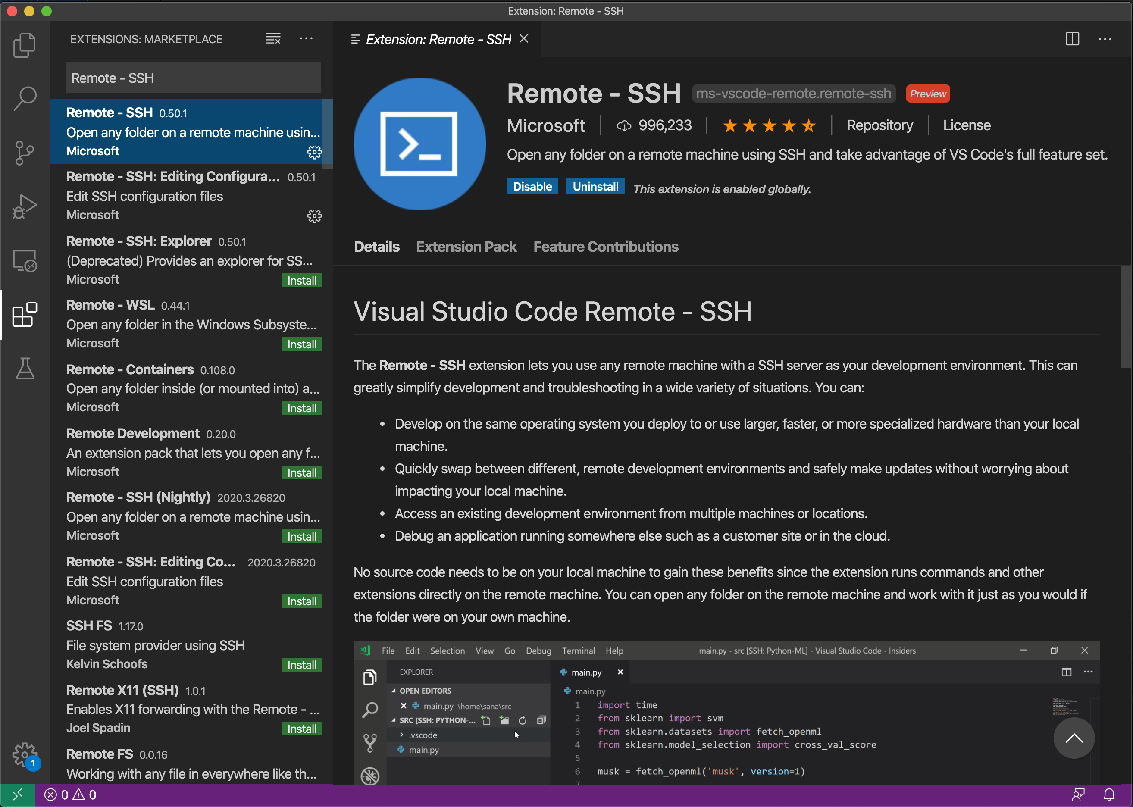Image resolution: width=1133 pixels, height=807 pixels.
Task: Install the Remote - WSL extension
Action: pyautogui.click(x=301, y=344)
